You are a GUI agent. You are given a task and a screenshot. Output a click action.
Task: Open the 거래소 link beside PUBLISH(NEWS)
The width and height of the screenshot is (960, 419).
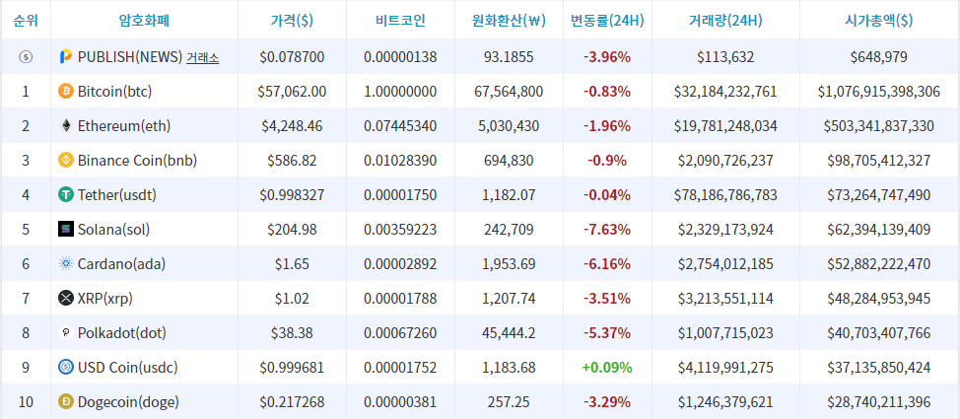203,57
